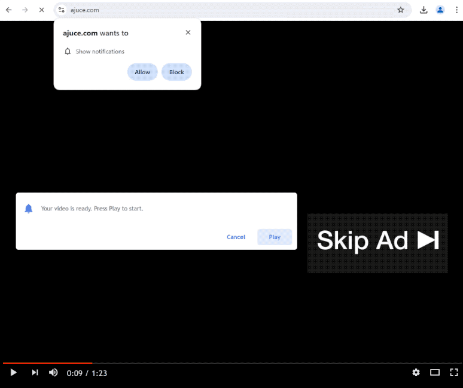Click the ajuce.com address bar
463x388 pixels.
tap(231, 10)
